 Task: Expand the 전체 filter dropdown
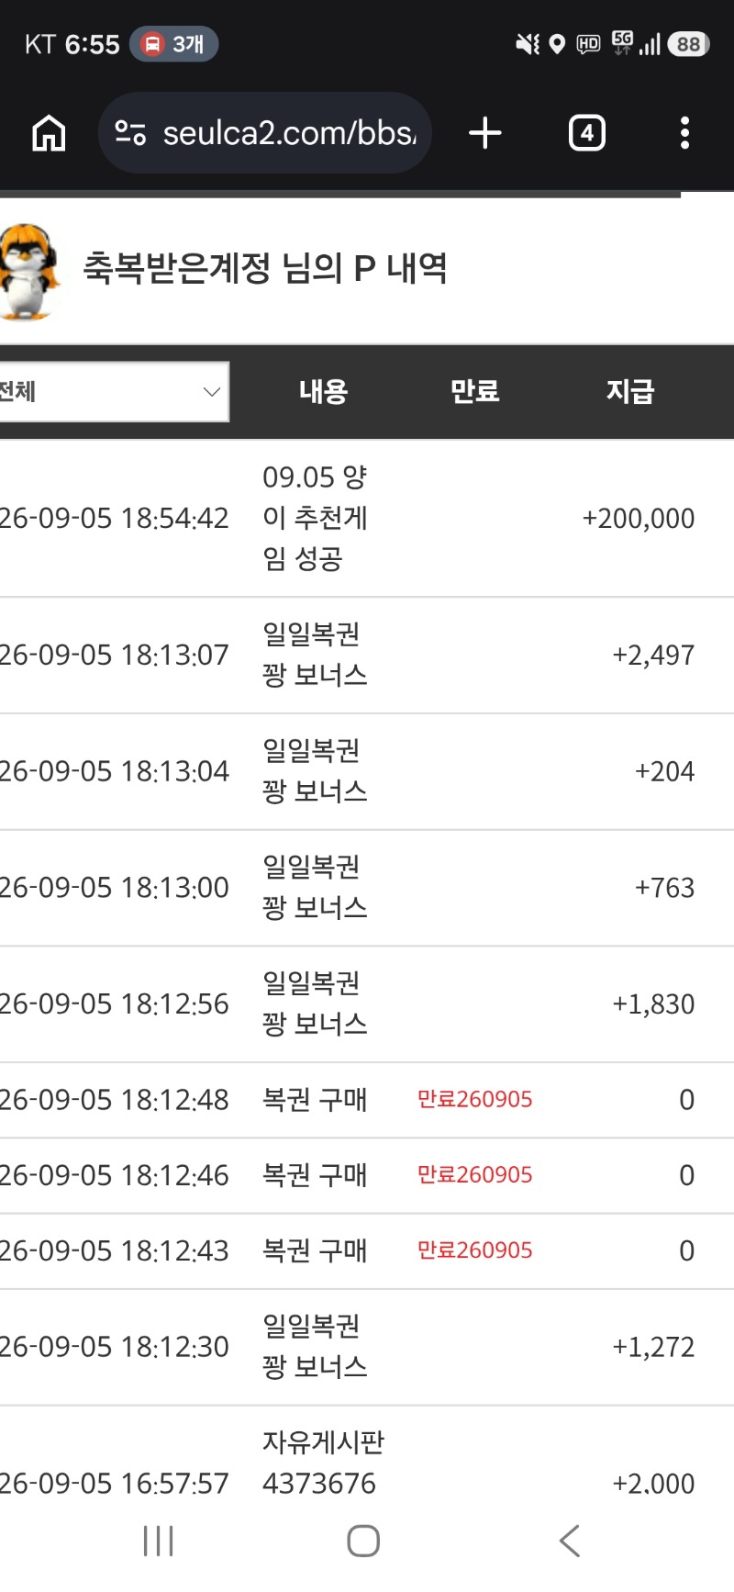[x=113, y=392]
